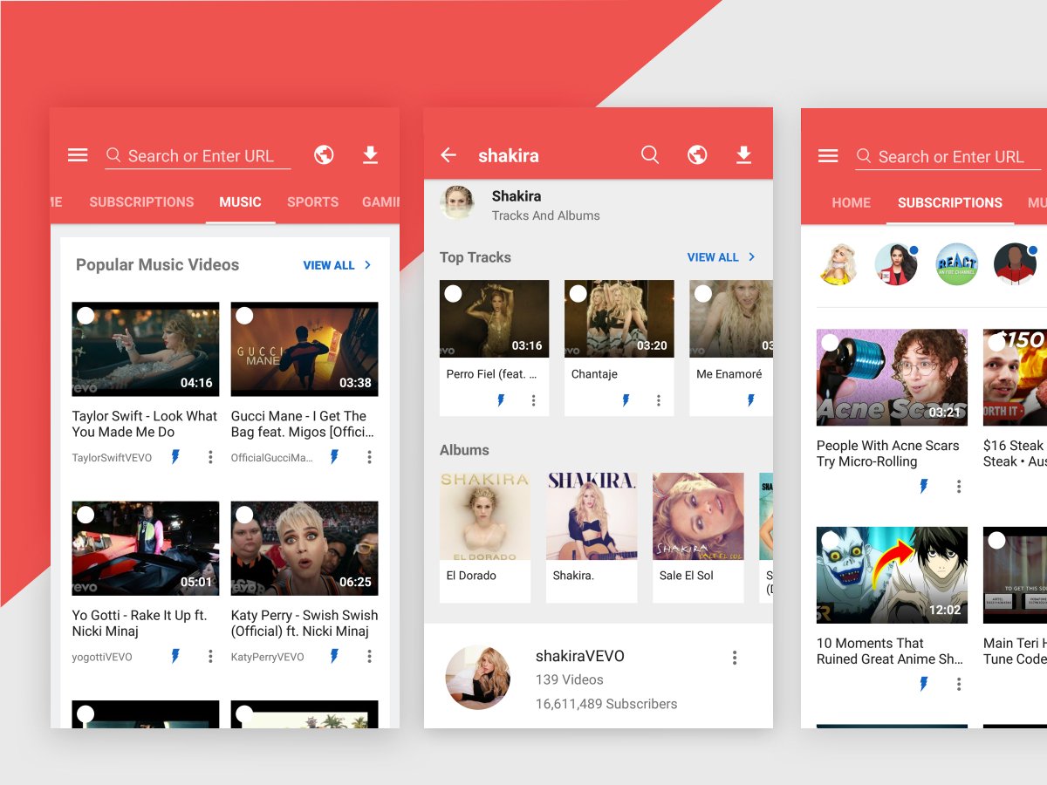The width and height of the screenshot is (1047, 785).
Task: Select the MUSIC tab
Action: tap(241, 201)
